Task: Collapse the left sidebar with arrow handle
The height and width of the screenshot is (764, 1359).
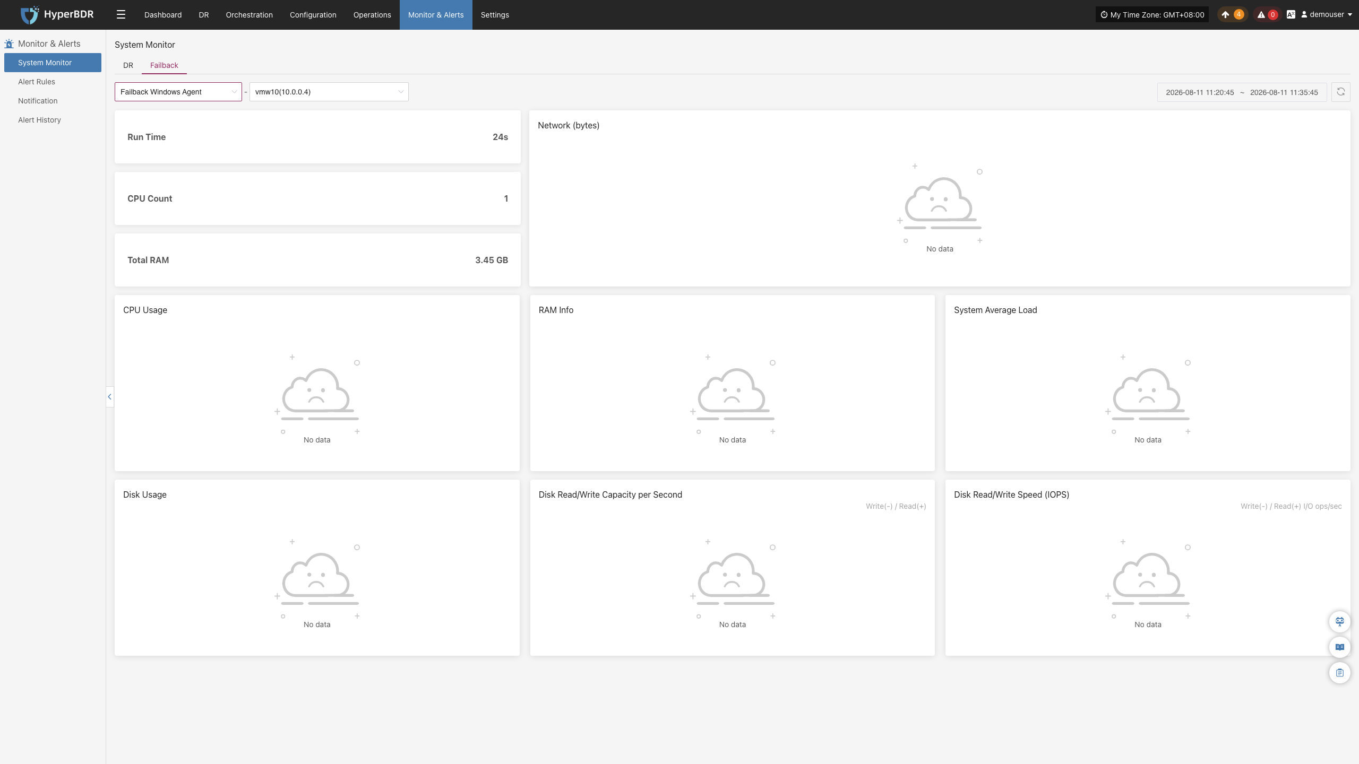Action: tap(109, 396)
